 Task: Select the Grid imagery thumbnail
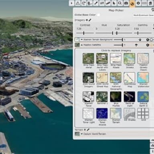tap(143, 113)
